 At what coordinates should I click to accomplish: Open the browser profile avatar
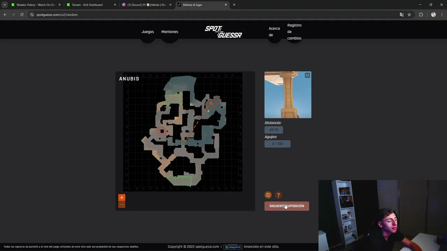pyautogui.click(x=433, y=15)
